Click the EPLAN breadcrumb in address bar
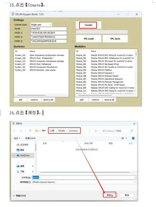The image size is (156, 207). pos(62,131)
